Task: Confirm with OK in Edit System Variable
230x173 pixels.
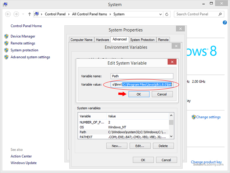Action: (x=139, y=94)
